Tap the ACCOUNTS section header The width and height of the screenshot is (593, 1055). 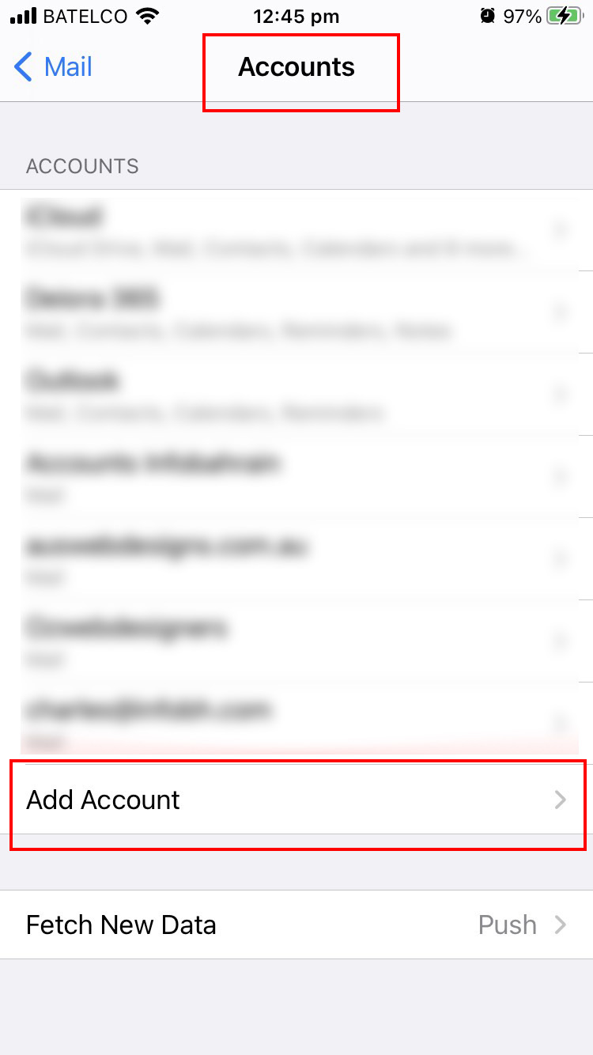[82, 166]
